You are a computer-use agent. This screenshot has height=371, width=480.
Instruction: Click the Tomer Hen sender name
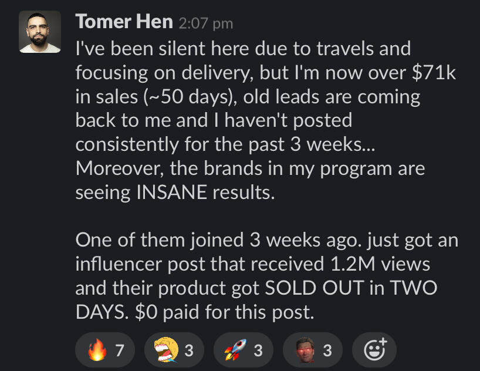pos(124,22)
